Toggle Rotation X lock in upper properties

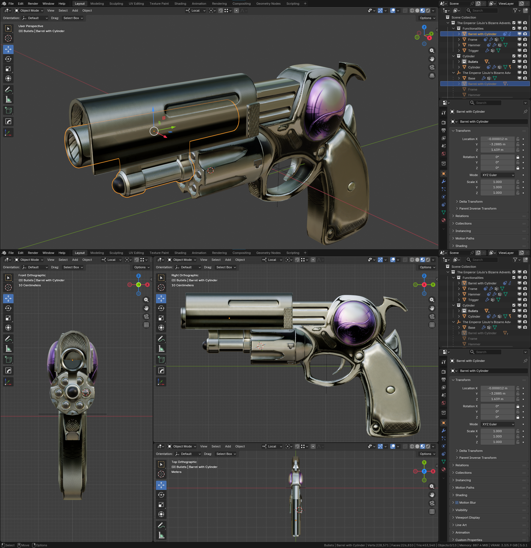[x=518, y=157]
